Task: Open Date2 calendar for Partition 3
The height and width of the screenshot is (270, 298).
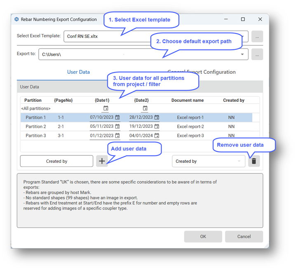Action: click(x=157, y=136)
